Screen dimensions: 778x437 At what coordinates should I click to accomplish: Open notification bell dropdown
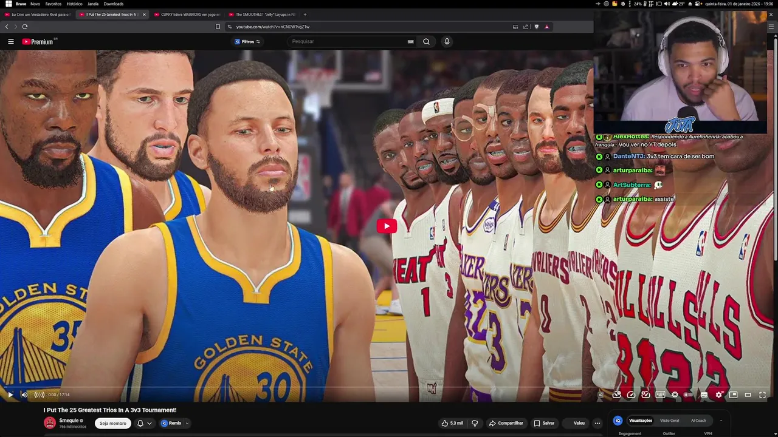click(x=144, y=423)
